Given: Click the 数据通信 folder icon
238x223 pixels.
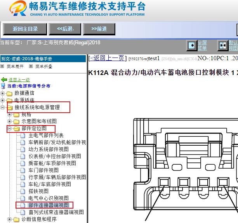Looking at the screenshot, I should coord(9,94).
